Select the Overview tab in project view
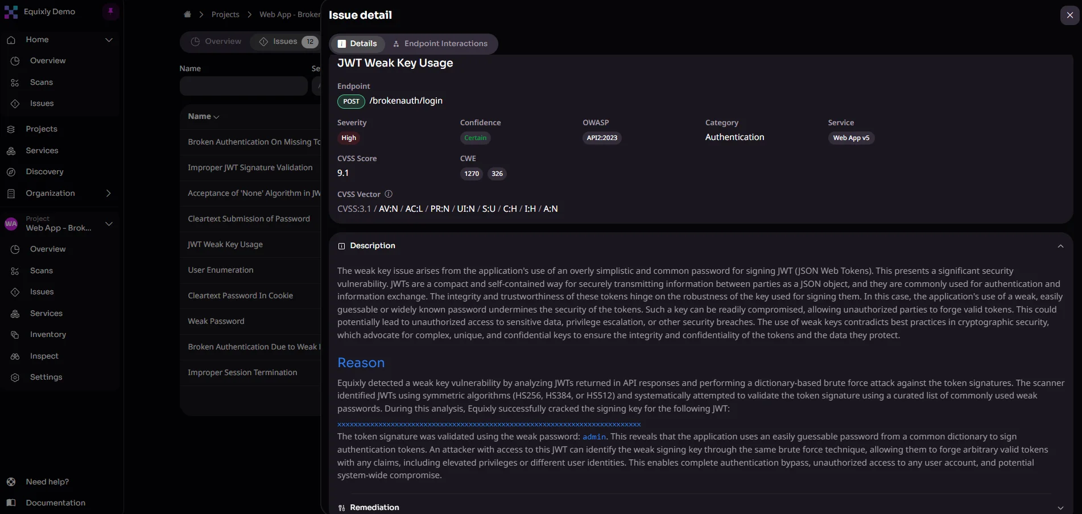The height and width of the screenshot is (514, 1082). pos(216,42)
